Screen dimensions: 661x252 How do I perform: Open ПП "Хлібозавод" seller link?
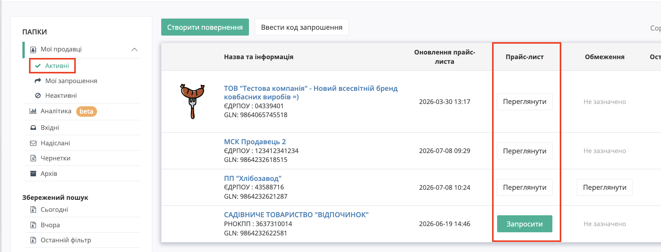(x=252, y=178)
